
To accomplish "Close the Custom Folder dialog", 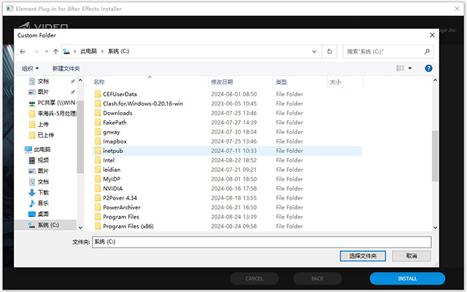I will click(432, 36).
